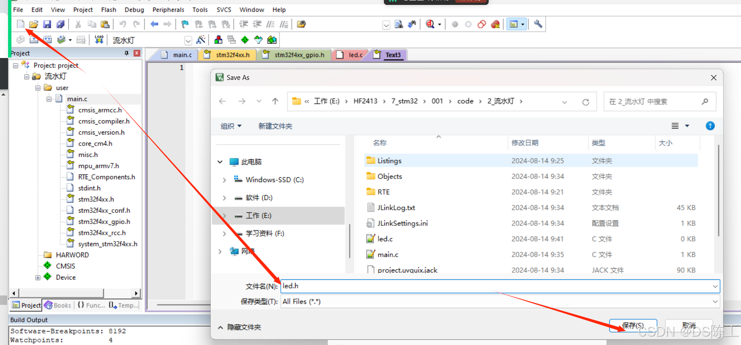Image resolution: width=741 pixels, height=345 pixels.
Task: Toggle bookmark with the blue flag icon
Action: (185, 24)
